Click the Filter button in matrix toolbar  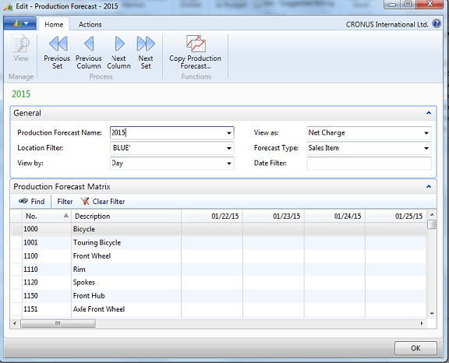65,202
